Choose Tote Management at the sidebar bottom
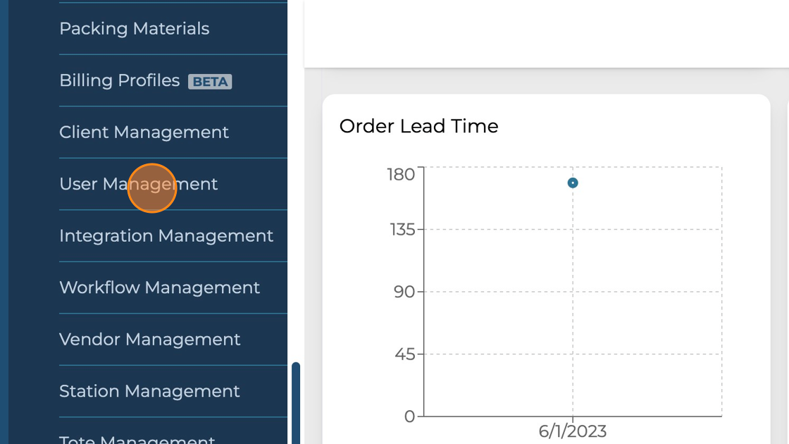Screen dimensions: 789x444 137,439
